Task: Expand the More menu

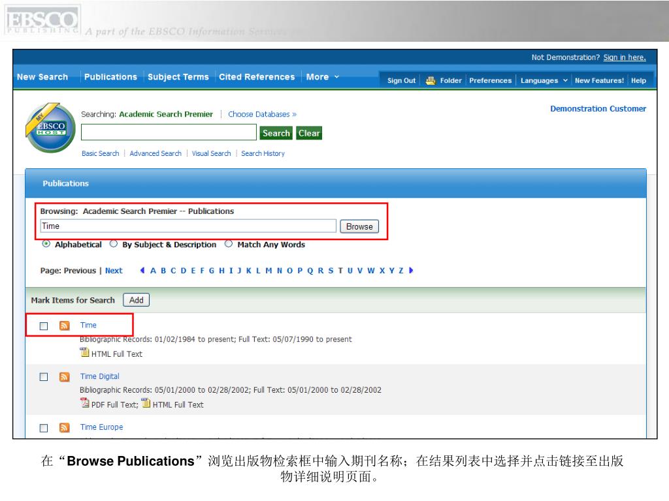Action: click(322, 77)
